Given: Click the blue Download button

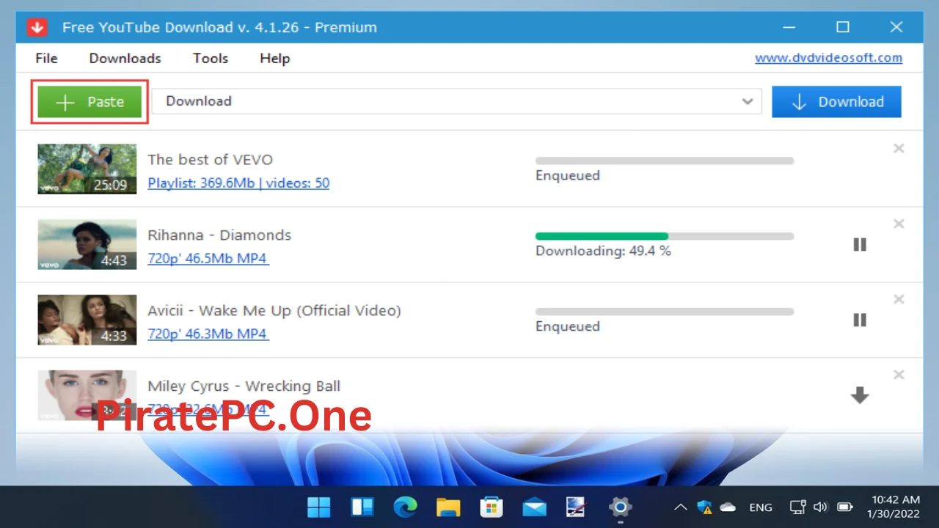Looking at the screenshot, I should click(x=836, y=102).
